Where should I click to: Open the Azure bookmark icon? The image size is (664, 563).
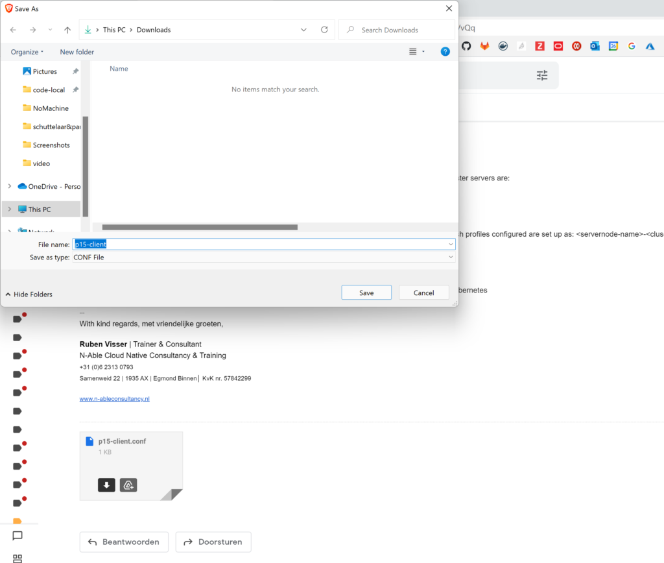pyautogui.click(x=650, y=46)
